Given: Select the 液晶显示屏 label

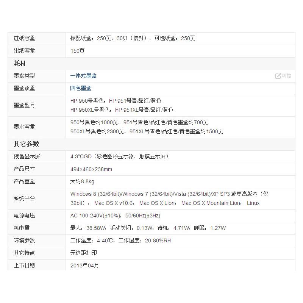Looking at the screenshot, I should (x=27, y=156).
